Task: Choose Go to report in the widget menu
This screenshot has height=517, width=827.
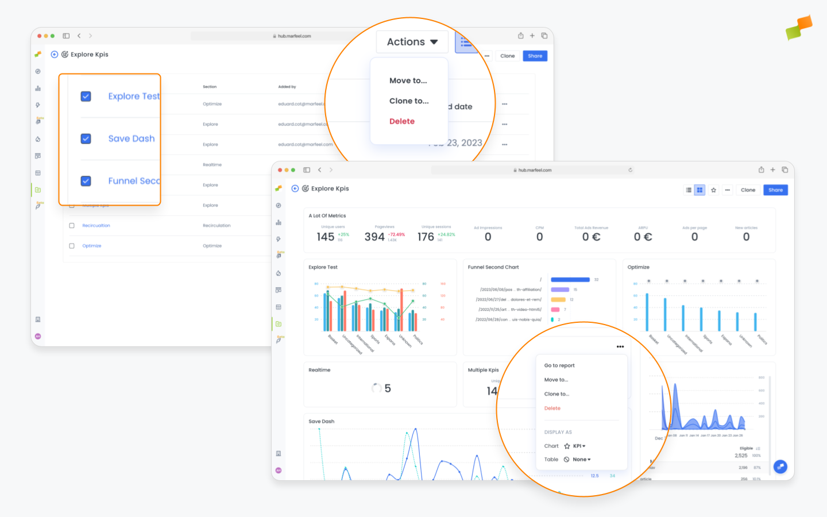Action: coord(559,365)
